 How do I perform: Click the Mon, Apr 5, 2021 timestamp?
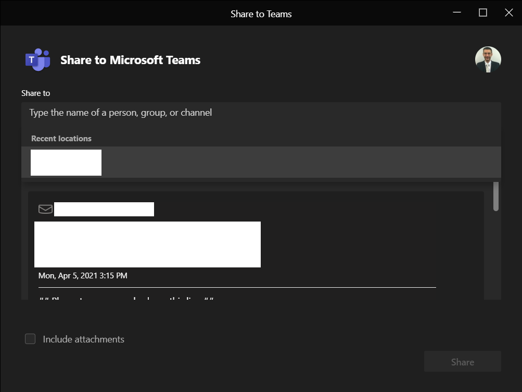[x=83, y=275]
